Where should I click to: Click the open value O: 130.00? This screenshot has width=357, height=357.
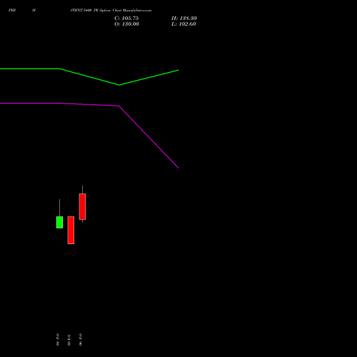[126, 24]
